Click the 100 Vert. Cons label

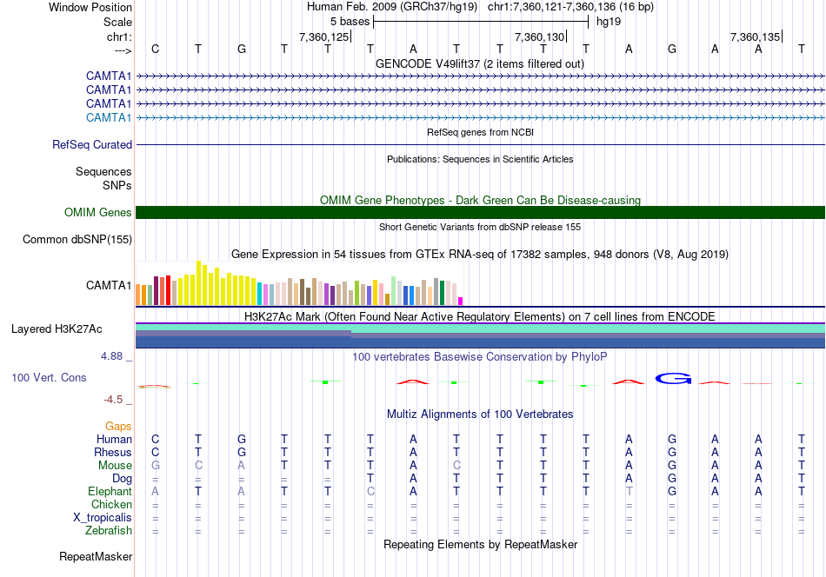tap(49, 377)
